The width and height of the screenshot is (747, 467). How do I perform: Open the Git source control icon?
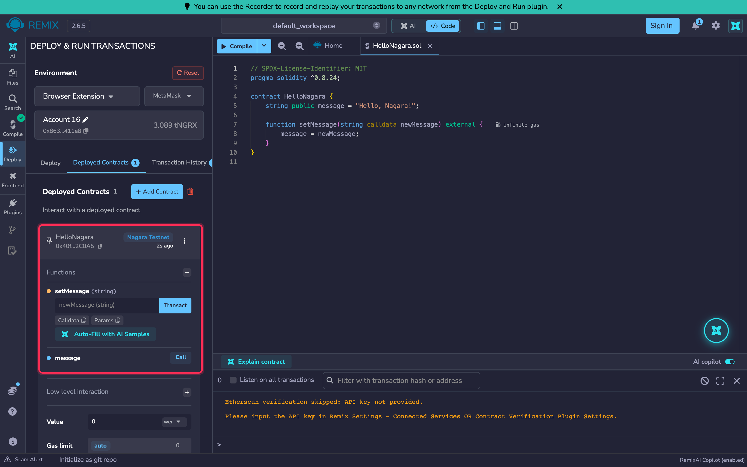pos(12,230)
